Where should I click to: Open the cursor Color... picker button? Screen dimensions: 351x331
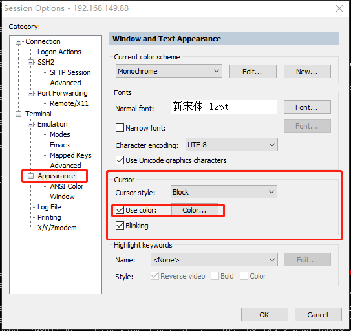[195, 210]
